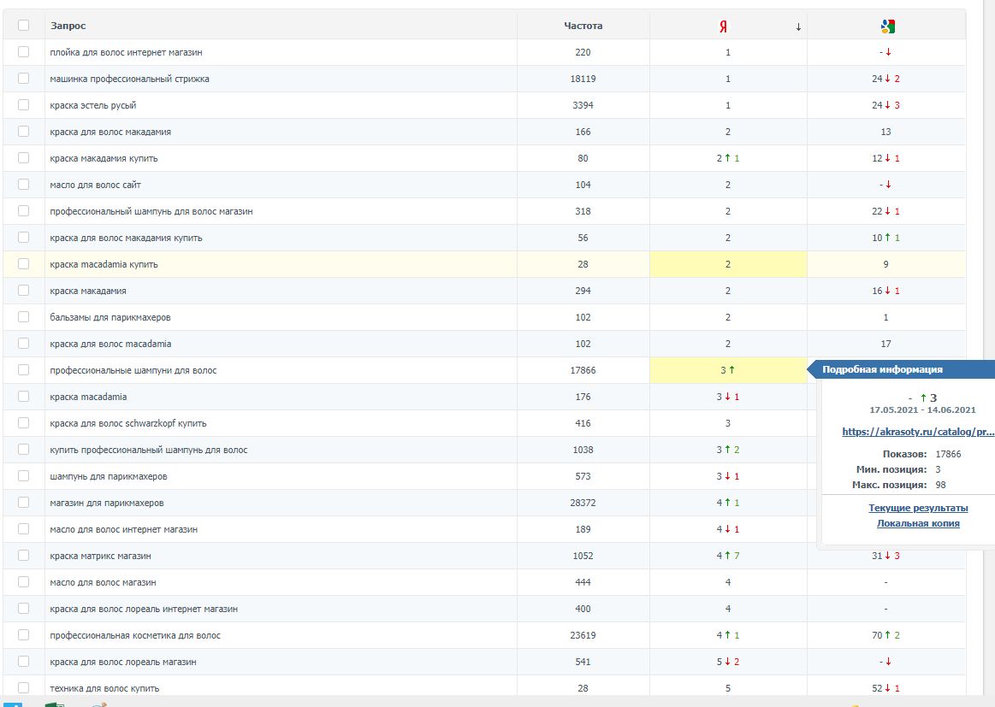Screen dimensions: 995x707
Task: Click the query text 'краска макадамия' with frequency 294
Action: coord(88,291)
